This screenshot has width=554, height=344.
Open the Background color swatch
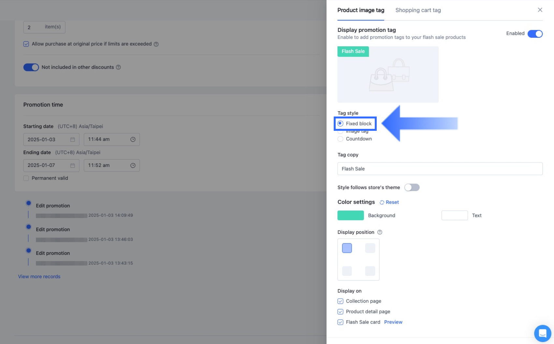(x=351, y=215)
